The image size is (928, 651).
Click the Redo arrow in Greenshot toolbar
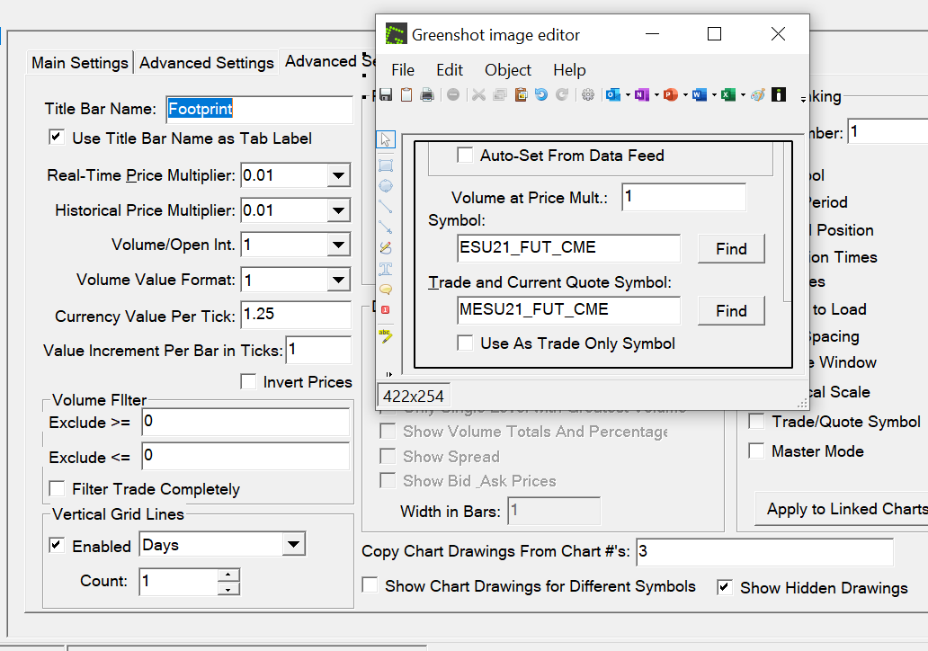coord(562,94)
